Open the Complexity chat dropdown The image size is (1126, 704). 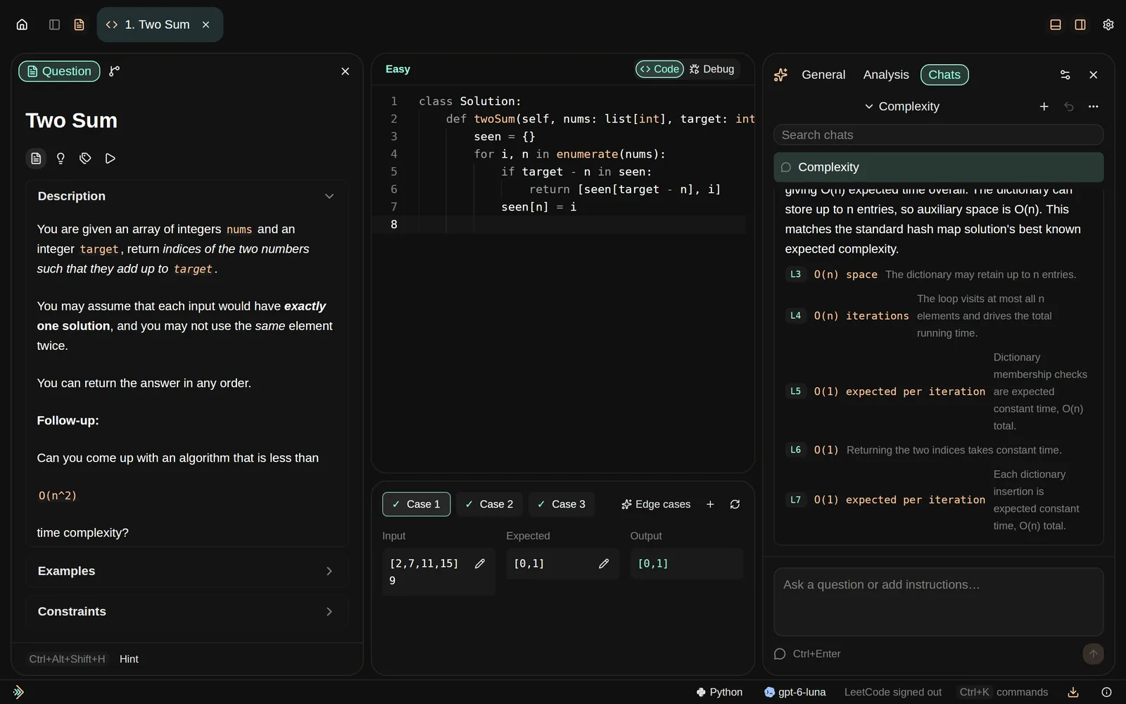tap(902, 106)
